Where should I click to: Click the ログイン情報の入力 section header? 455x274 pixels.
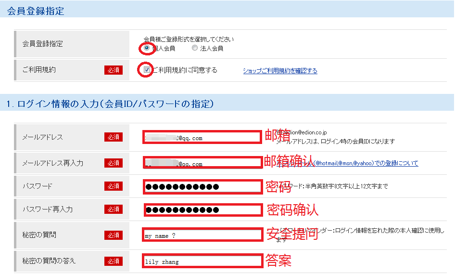[x=227, y=104]
